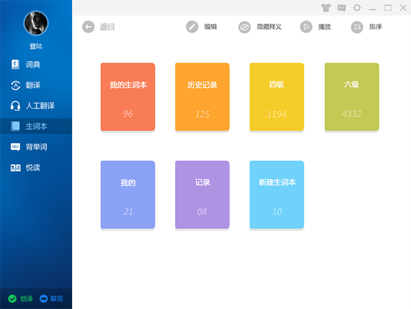Click the pencil edit icon
This screenshot has height=309, width=411.
[192, 27]
